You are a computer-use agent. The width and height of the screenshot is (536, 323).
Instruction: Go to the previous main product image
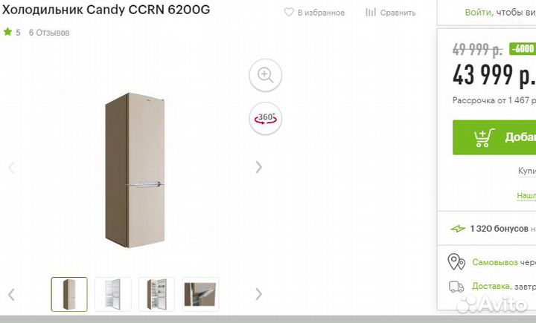[x=12, y=168]
